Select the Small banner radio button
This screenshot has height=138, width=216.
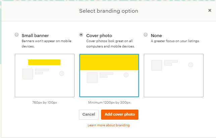click(17, 35)
